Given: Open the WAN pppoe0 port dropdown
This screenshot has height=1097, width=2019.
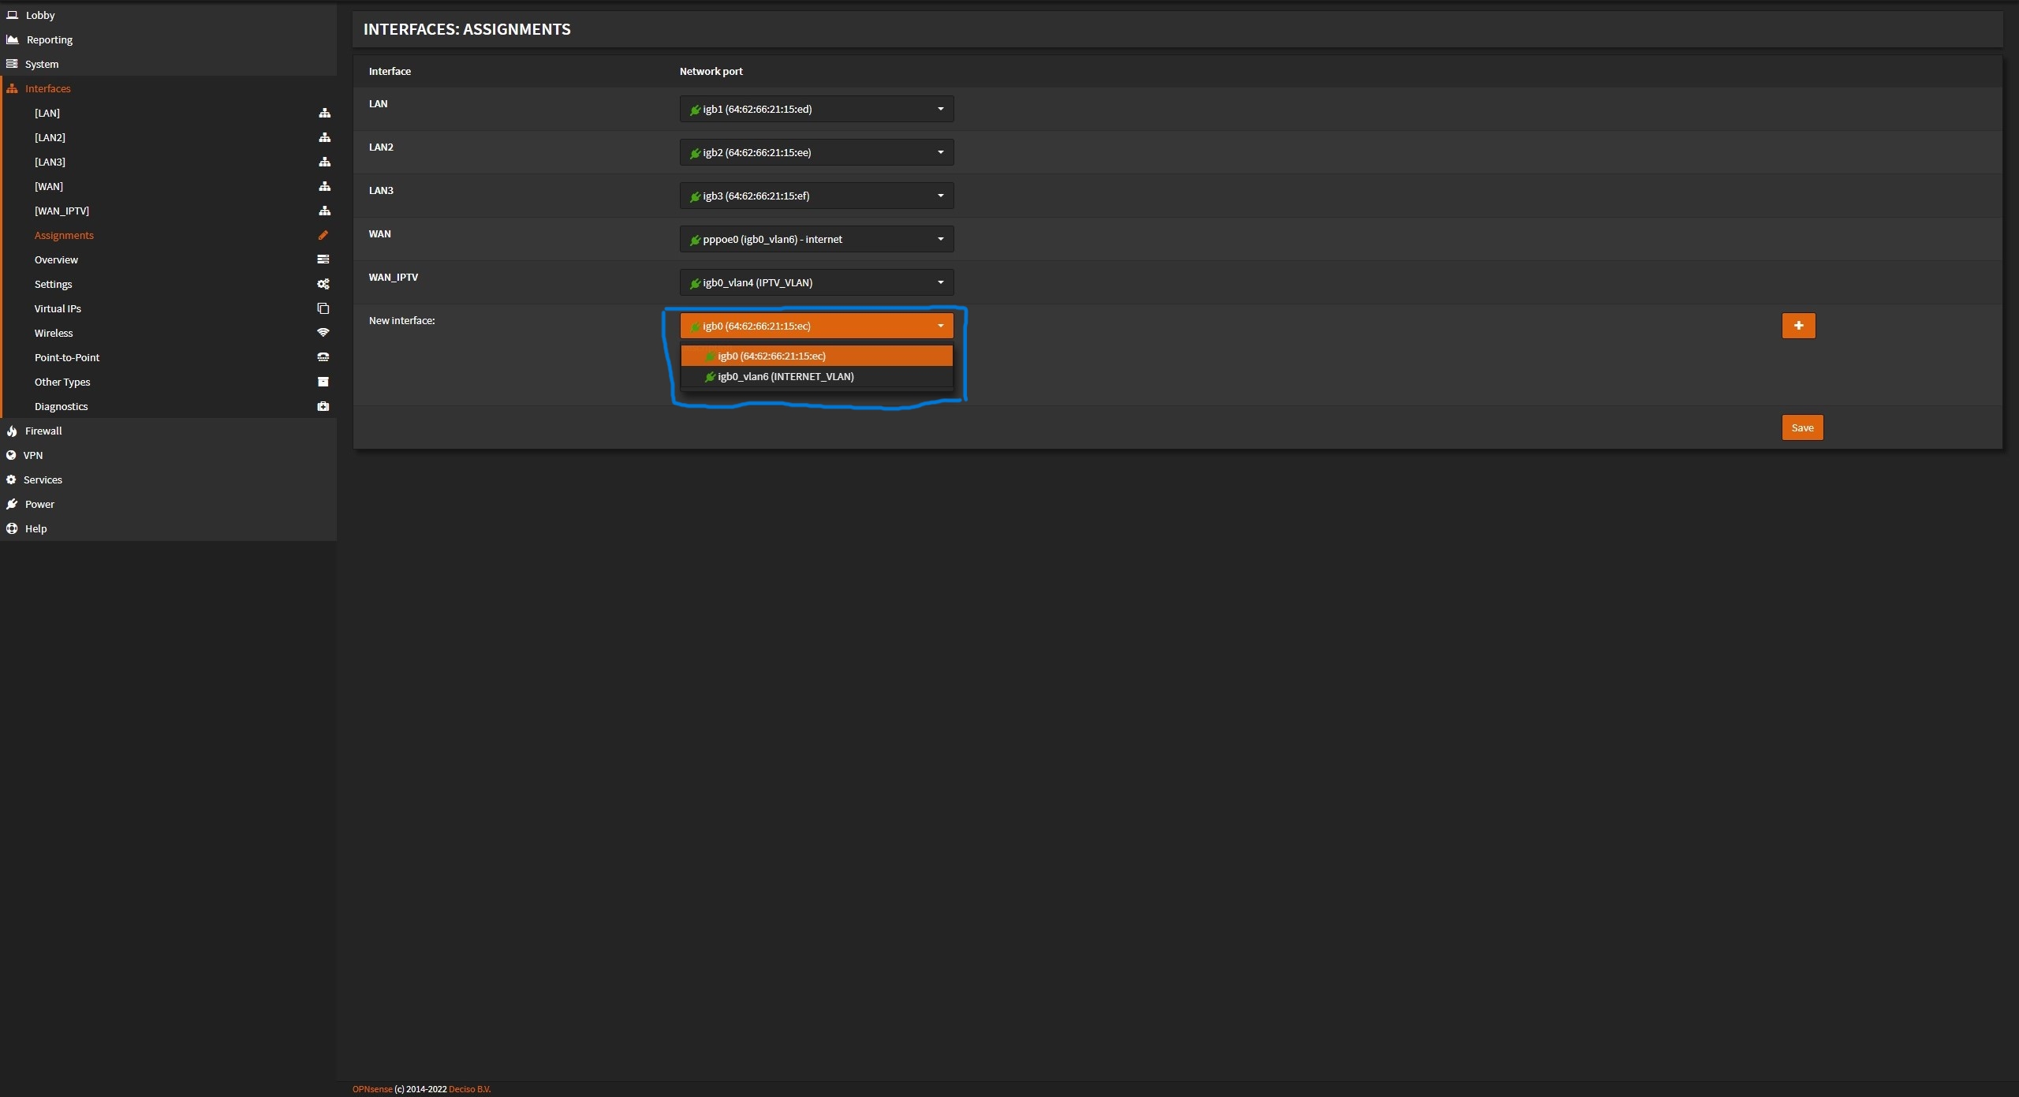Looking at the screenshot, I should 816,239.
